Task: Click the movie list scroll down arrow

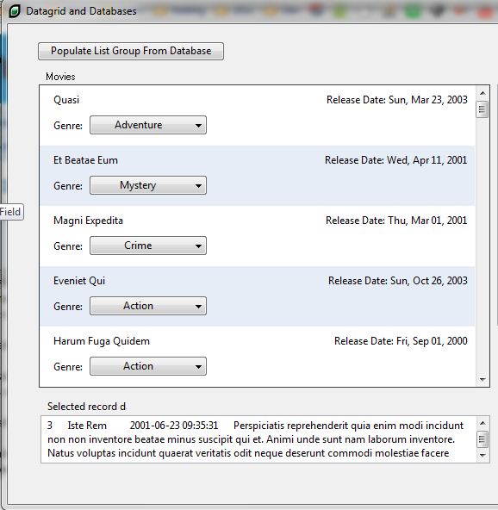Action: point(482,380)
